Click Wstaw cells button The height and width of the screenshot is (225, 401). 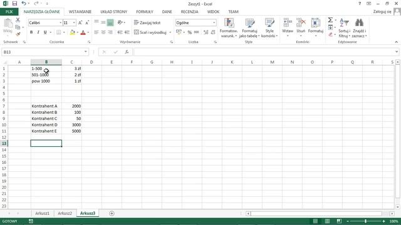point(288,27)
